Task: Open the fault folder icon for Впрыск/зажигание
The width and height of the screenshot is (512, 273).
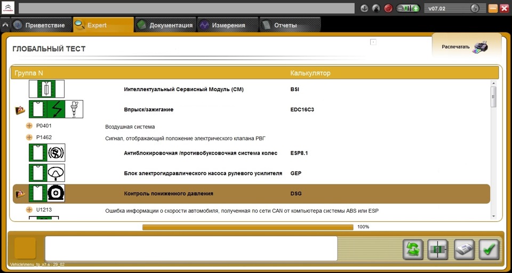Action: (x=20, y=110)
